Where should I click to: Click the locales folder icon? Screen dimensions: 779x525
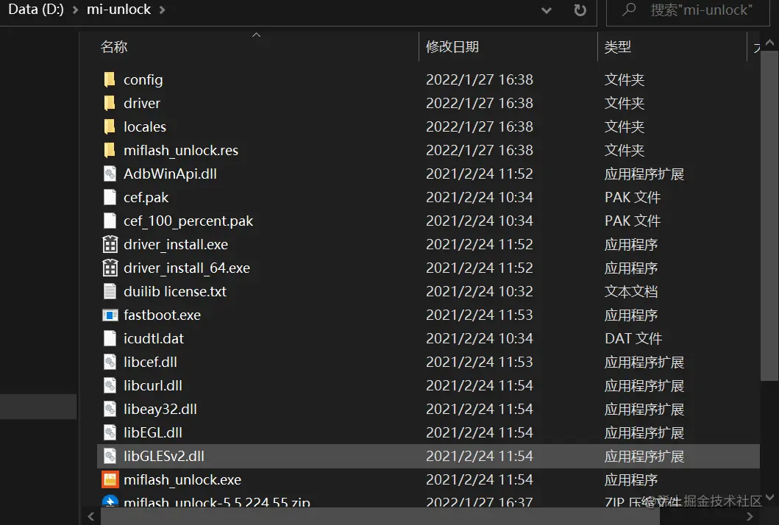click(x=110, y=126)
